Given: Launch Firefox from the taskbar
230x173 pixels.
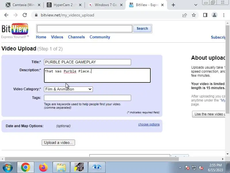Looking at the screenshot, I should 43,167.
